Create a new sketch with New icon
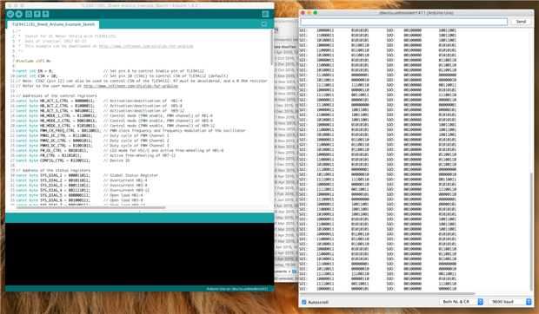This screenshot has width=539, height=314. [29, 14]
